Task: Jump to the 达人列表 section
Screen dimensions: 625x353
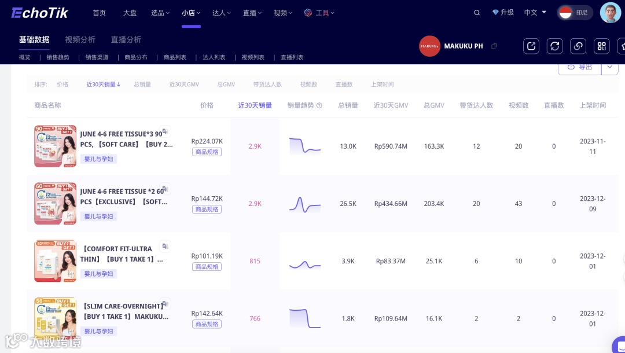Action: (214, 57)
